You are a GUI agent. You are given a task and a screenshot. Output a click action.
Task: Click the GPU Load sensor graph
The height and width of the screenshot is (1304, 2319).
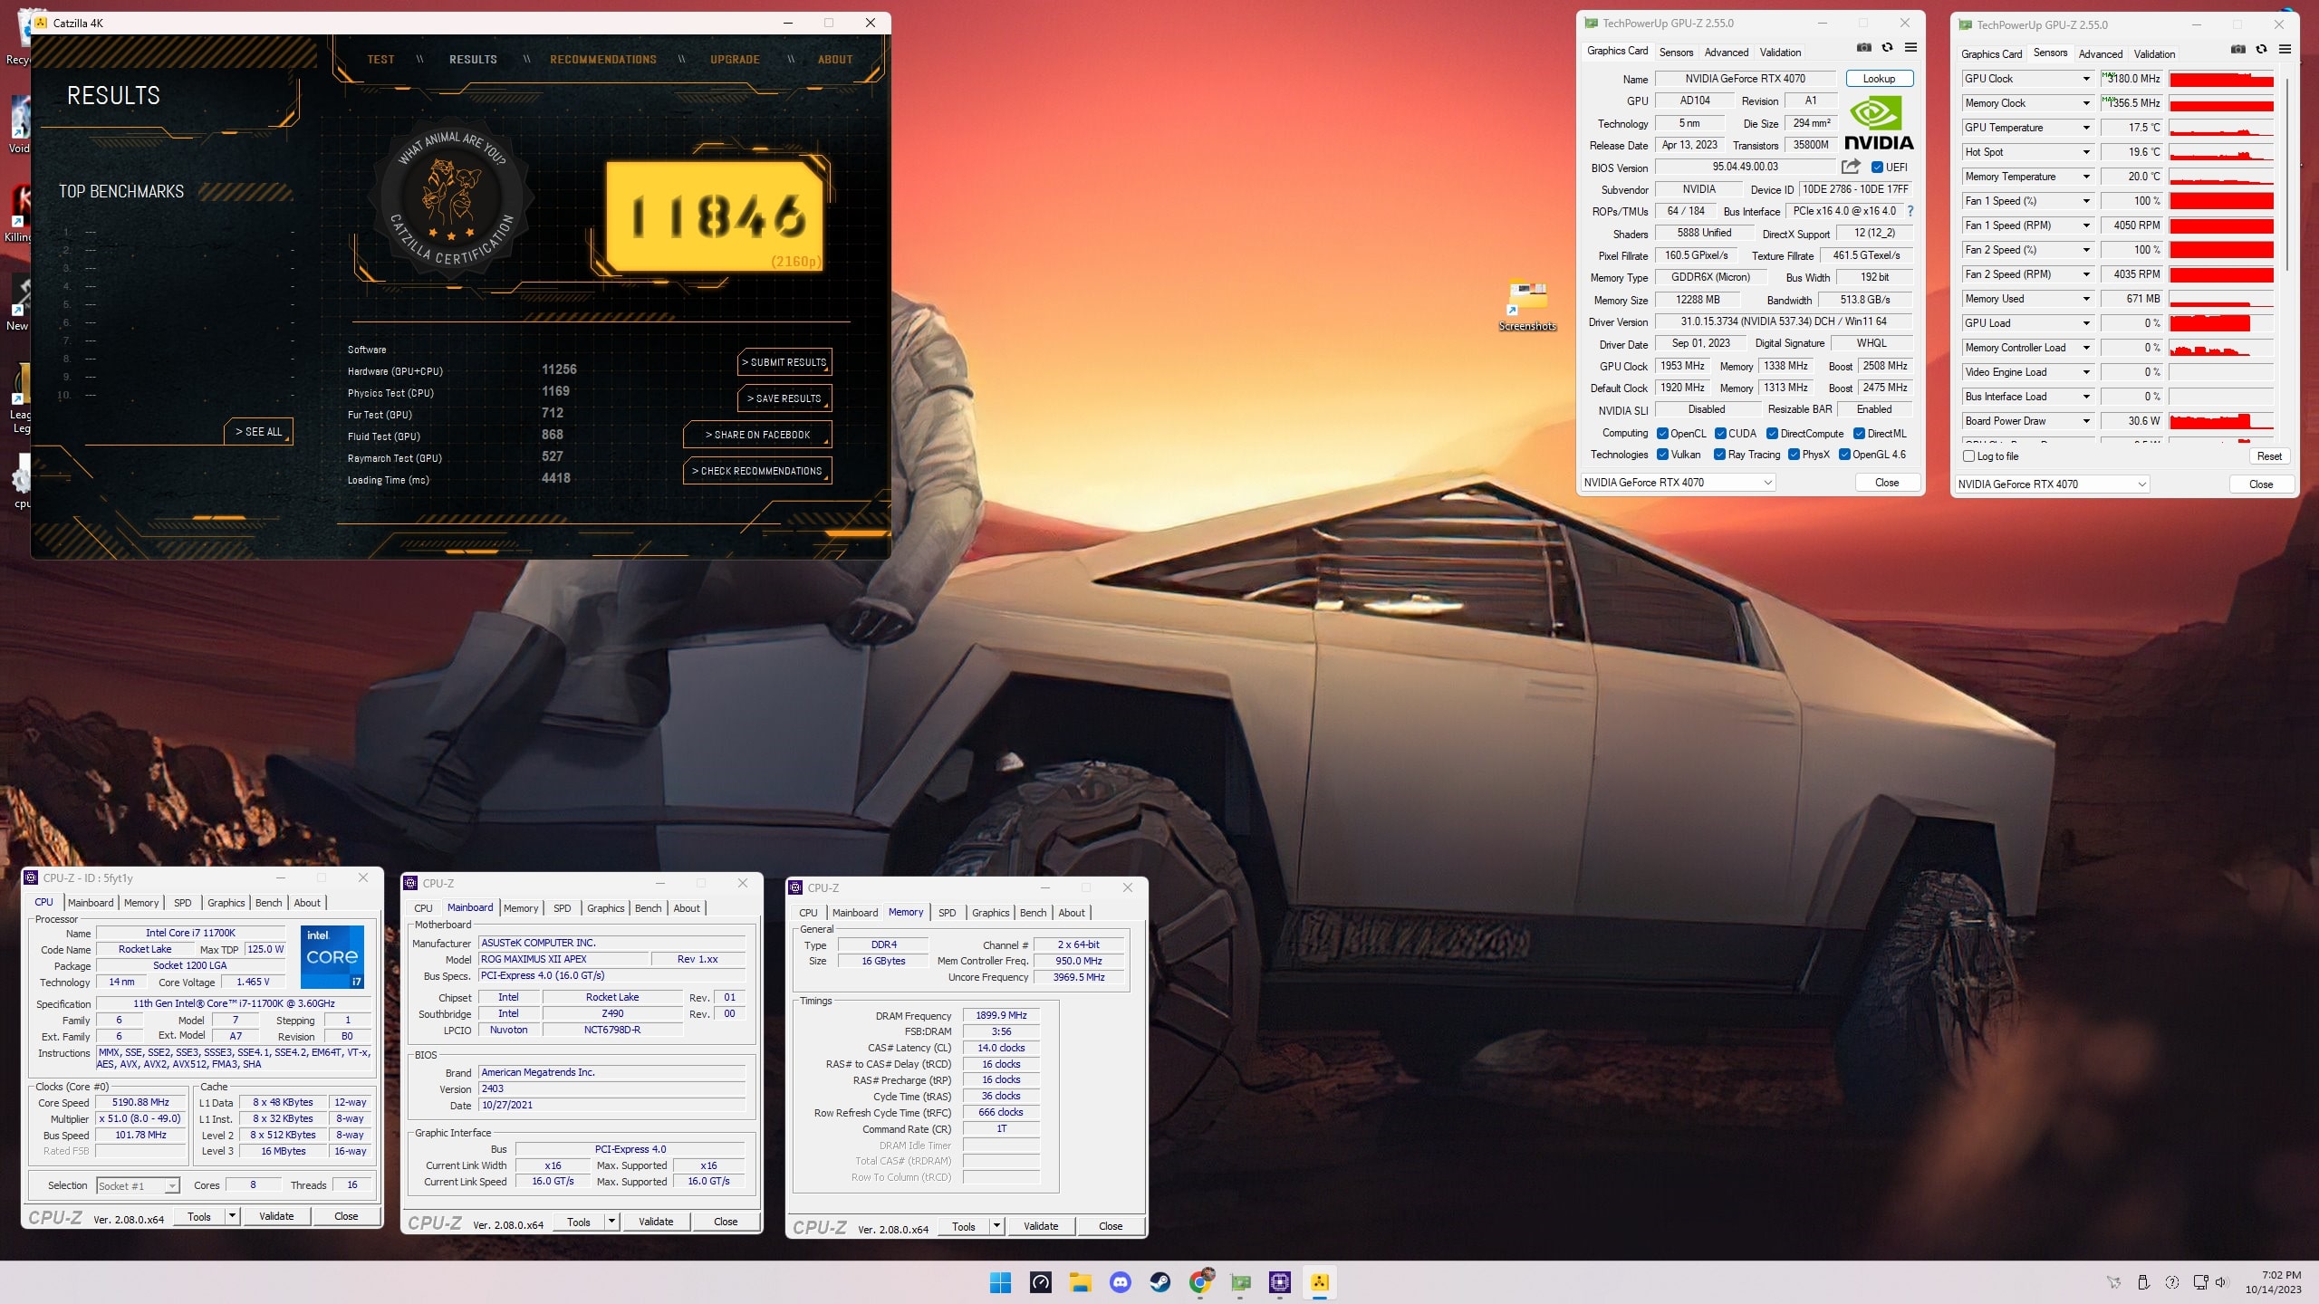2221,323
